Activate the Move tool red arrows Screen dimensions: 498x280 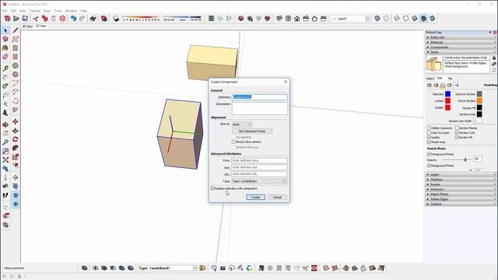tap(16, 122)
